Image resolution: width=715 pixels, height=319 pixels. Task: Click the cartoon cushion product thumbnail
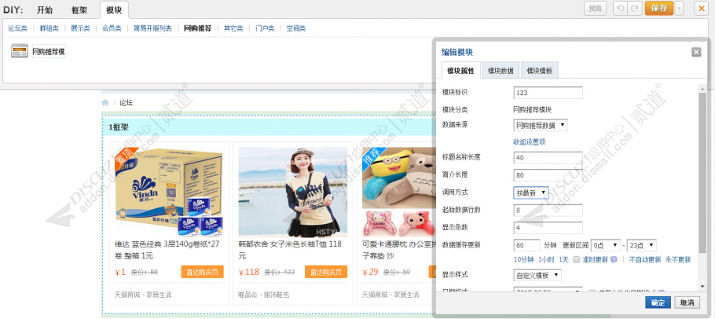(398, 192)
